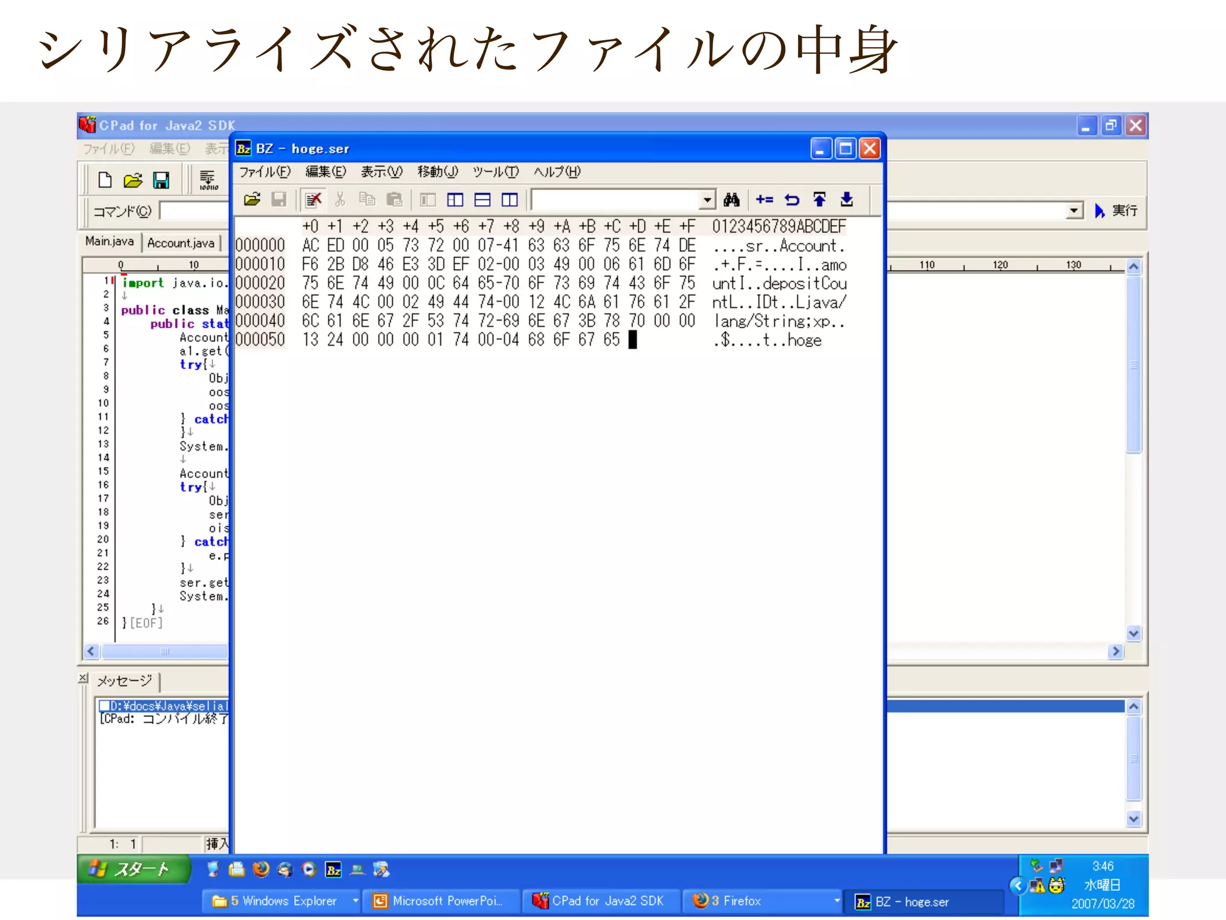Click the Copy icon in BZ toolbar
The width and height of the screenshot is (1226, 920).
point(367,199)
